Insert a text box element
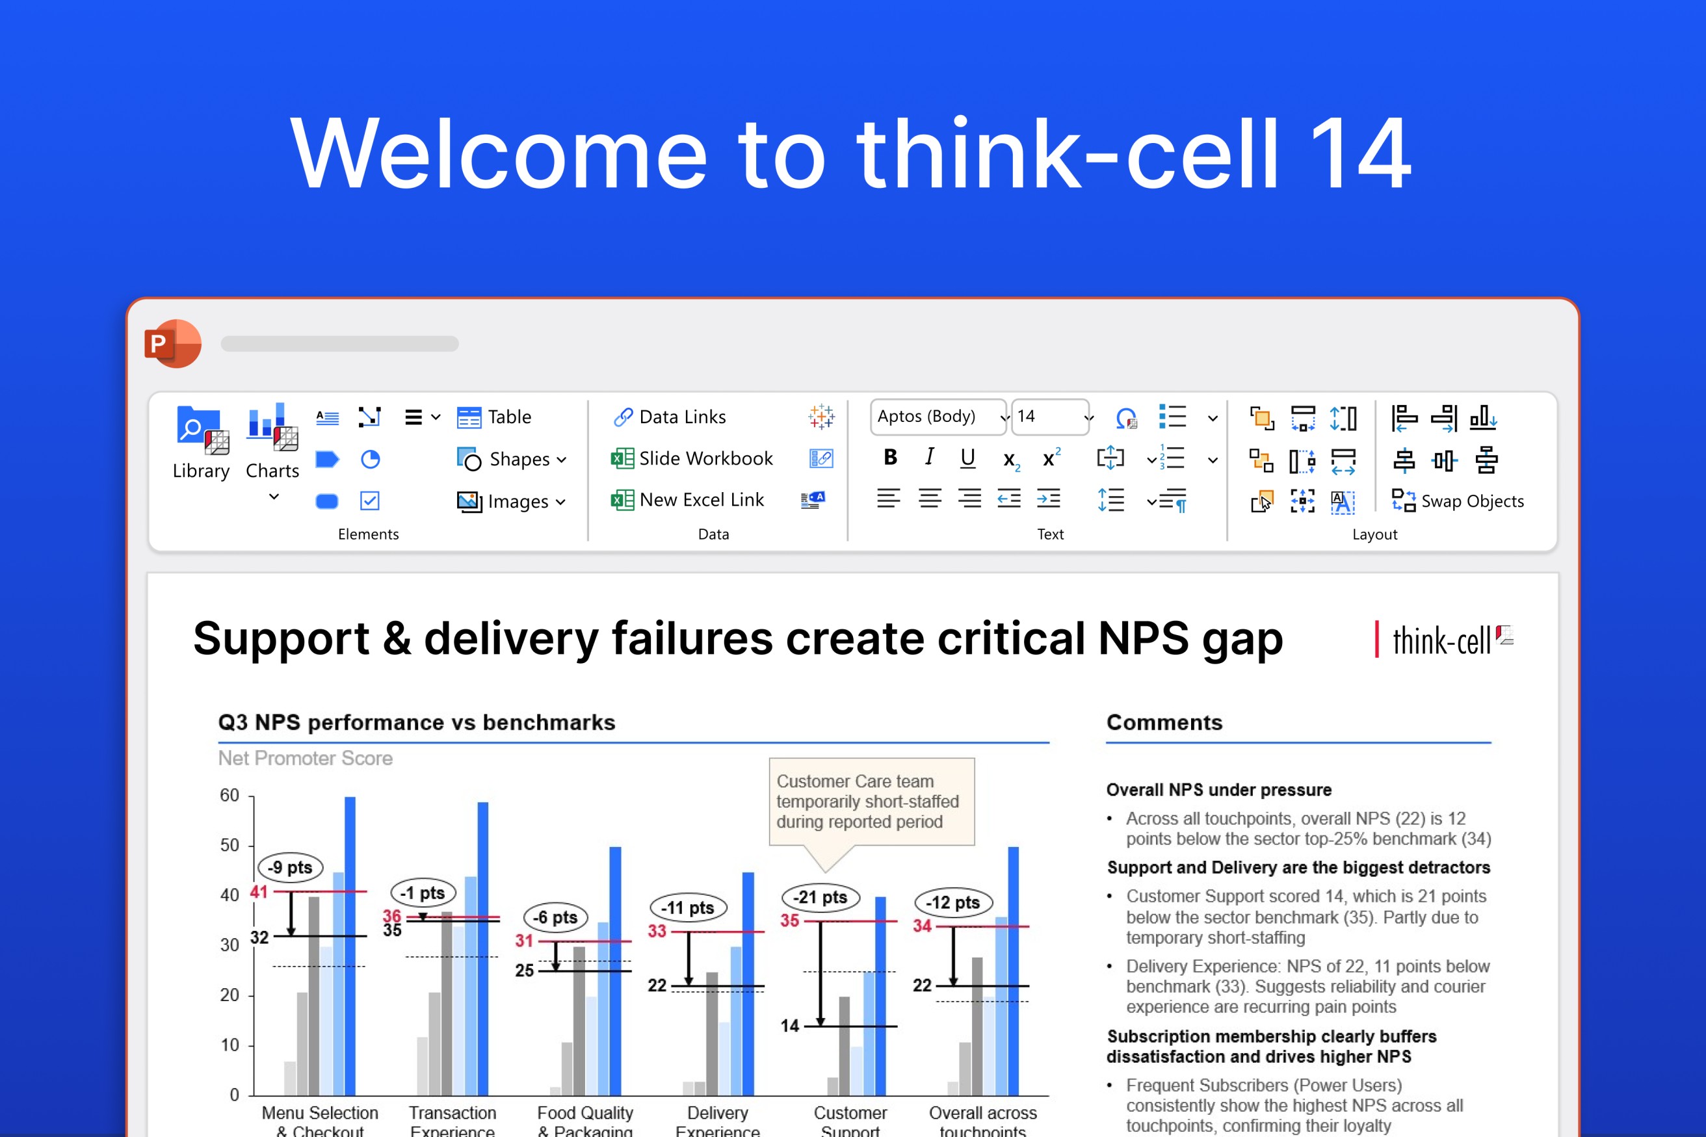Viewport: 1706px width, 1137px height. pos(327,417)
